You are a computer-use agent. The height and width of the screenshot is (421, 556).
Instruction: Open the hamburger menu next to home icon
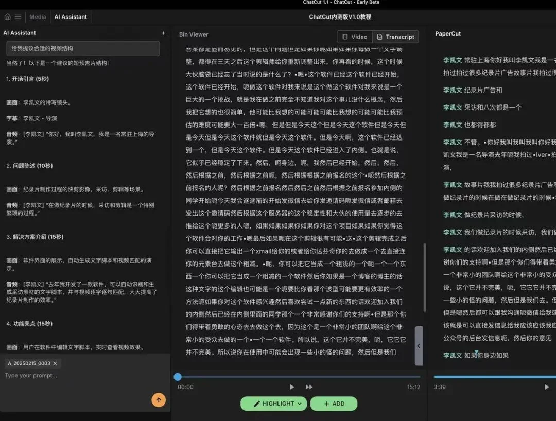tap(17, 16)
